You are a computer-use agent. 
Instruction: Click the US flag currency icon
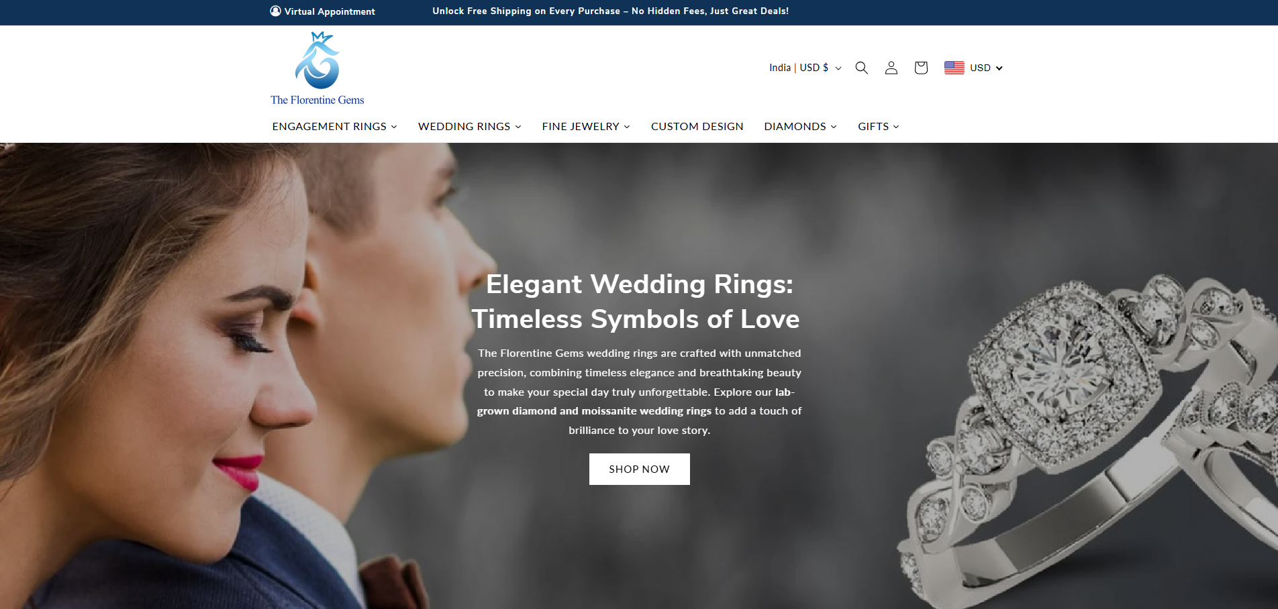click(954, 68)
